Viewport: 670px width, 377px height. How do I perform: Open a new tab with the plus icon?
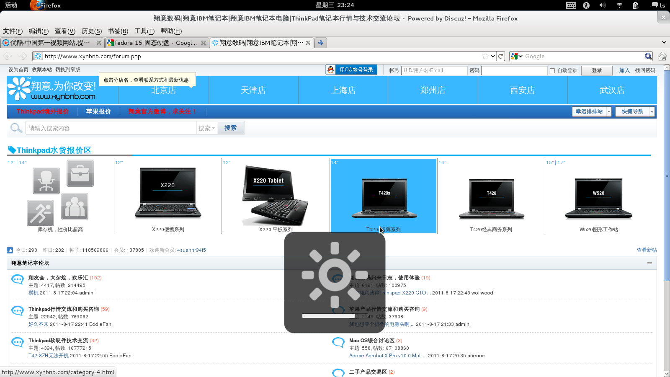pos(321,43)
